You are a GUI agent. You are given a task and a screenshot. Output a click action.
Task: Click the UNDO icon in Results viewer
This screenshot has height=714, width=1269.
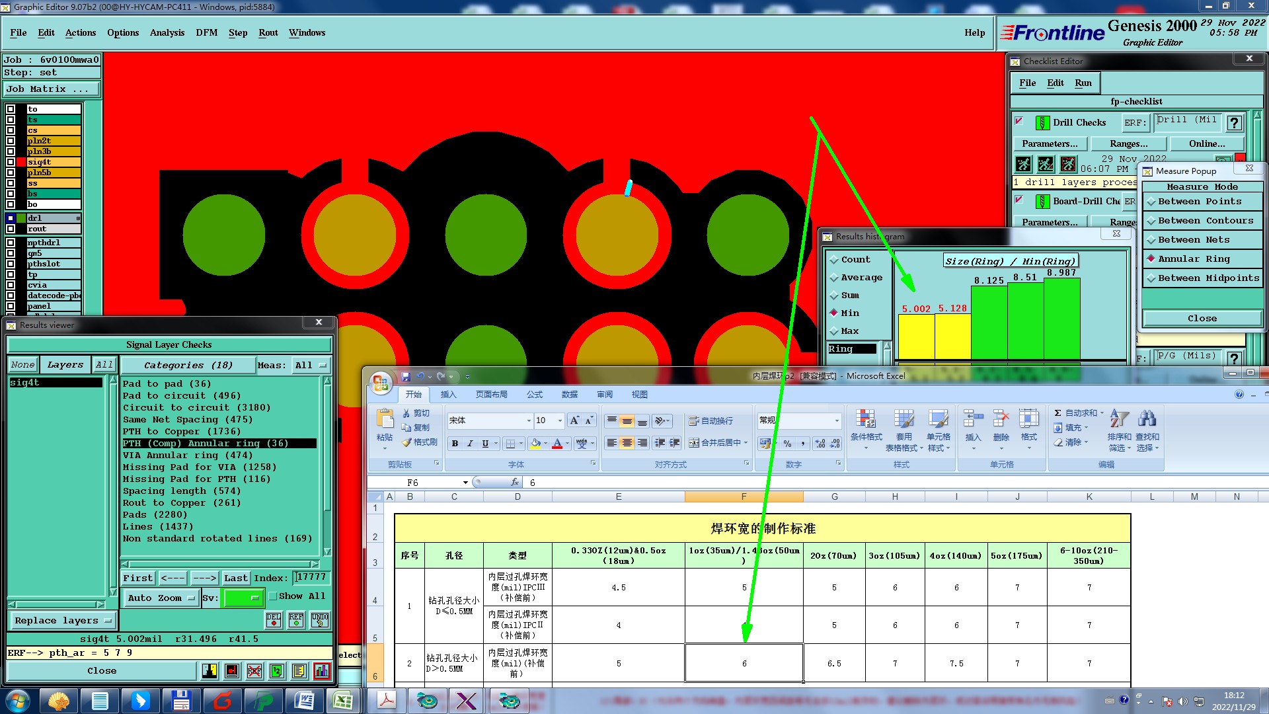point(320,619)
